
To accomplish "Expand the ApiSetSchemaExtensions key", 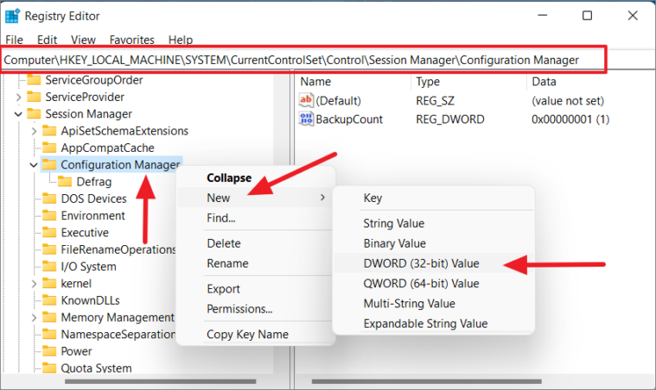I will point(34,131).
